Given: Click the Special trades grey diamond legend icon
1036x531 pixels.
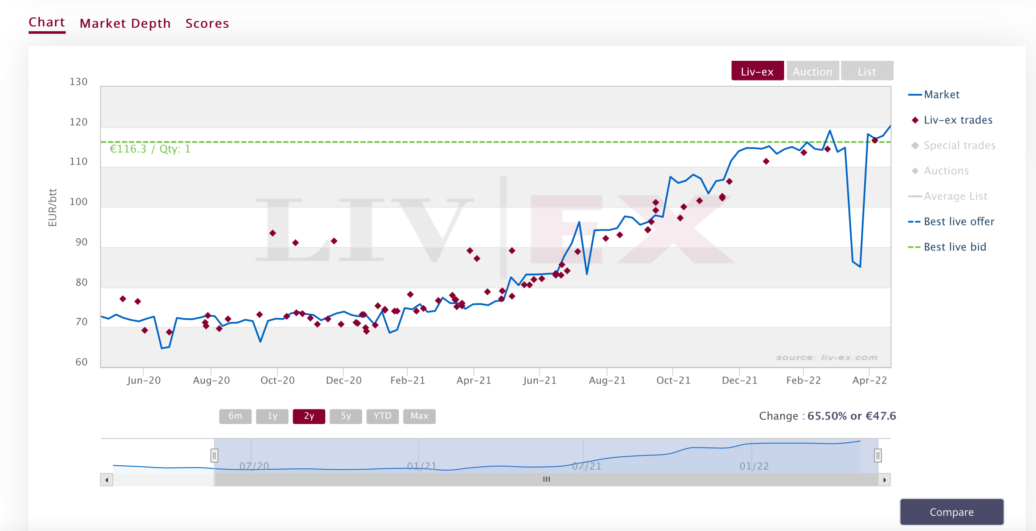Looking at the screenshot, I should coord(915,146).
